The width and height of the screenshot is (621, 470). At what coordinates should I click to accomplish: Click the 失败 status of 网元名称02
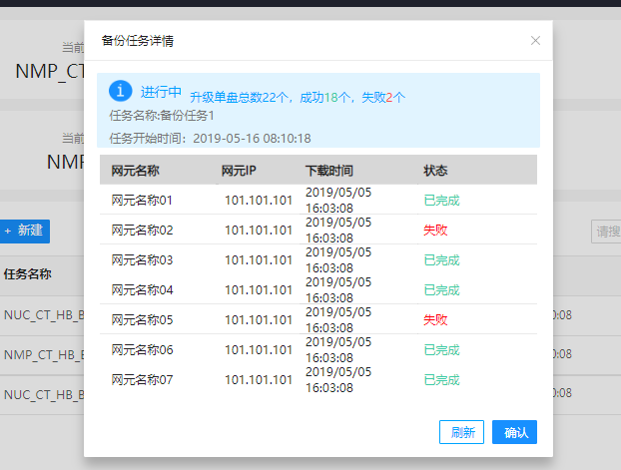pos(435,230)
